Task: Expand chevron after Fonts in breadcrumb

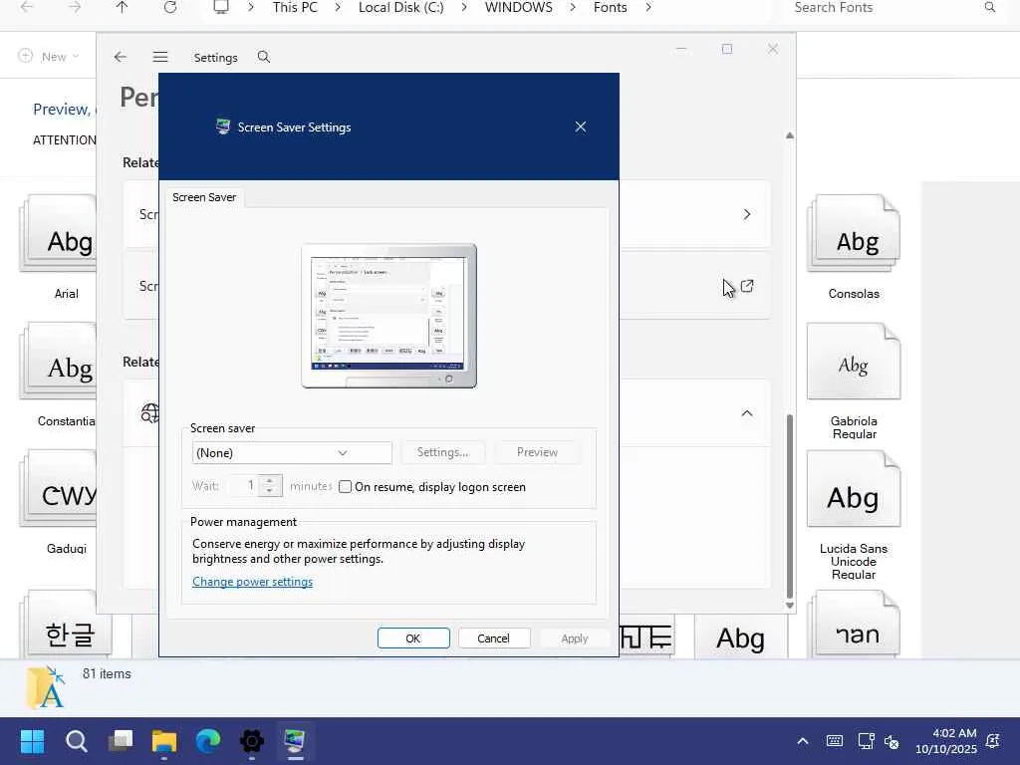Action: (x=648, y=8)
